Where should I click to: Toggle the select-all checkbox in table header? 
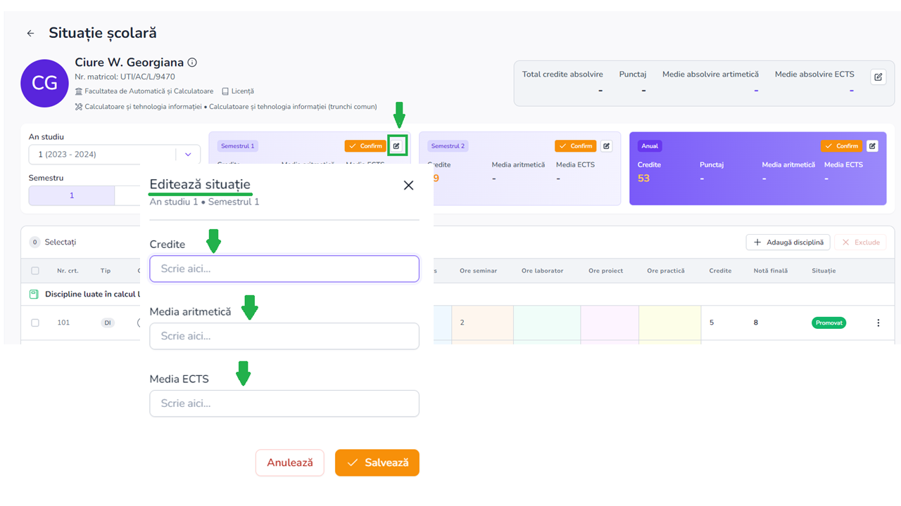pos(35,271)
